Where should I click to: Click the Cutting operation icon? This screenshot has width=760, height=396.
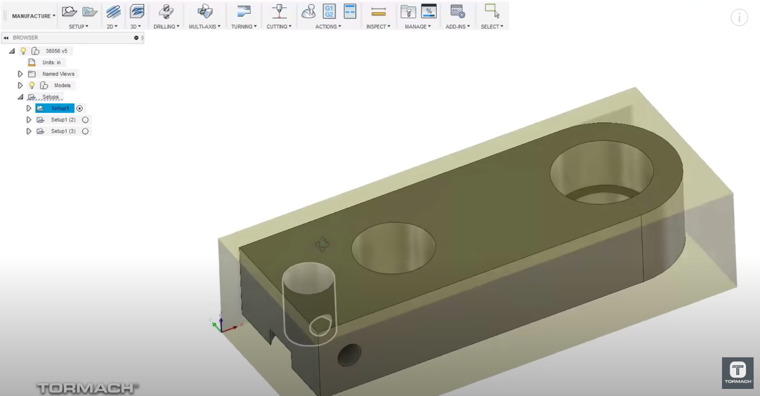(279, 11)
